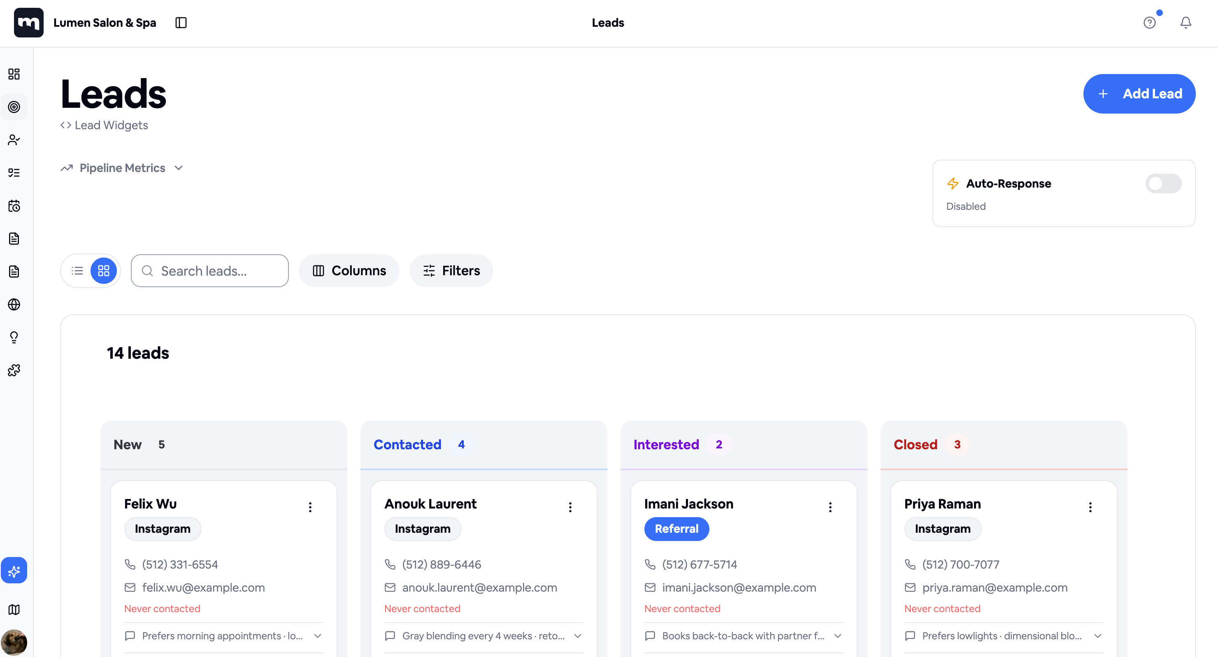Switch to list view
The image size is (1218, 657).
77,271
